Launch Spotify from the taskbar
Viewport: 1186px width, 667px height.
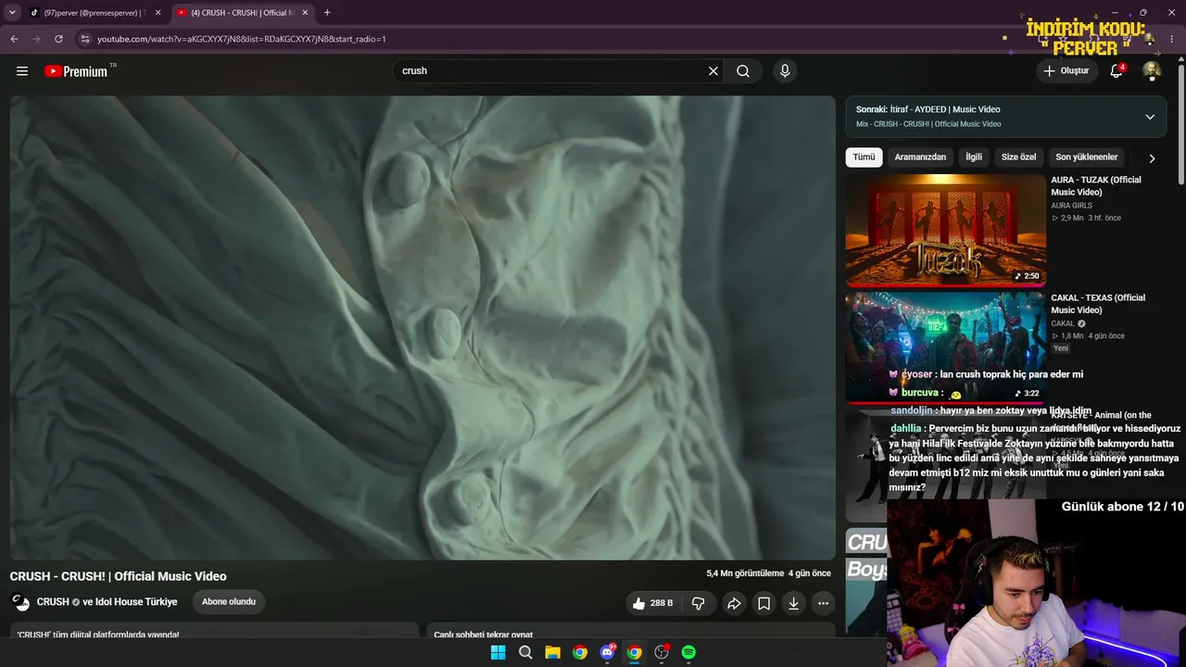click(688, 652)
